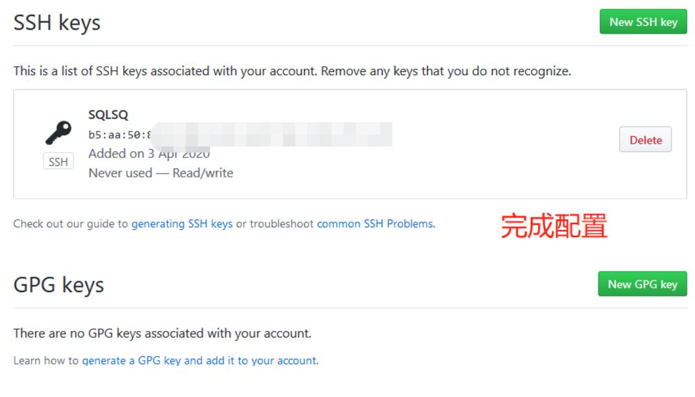This screenshot has width=695, height=397.
Task: Delete the SQLSQ SSH key
Action: click(645, 140)
